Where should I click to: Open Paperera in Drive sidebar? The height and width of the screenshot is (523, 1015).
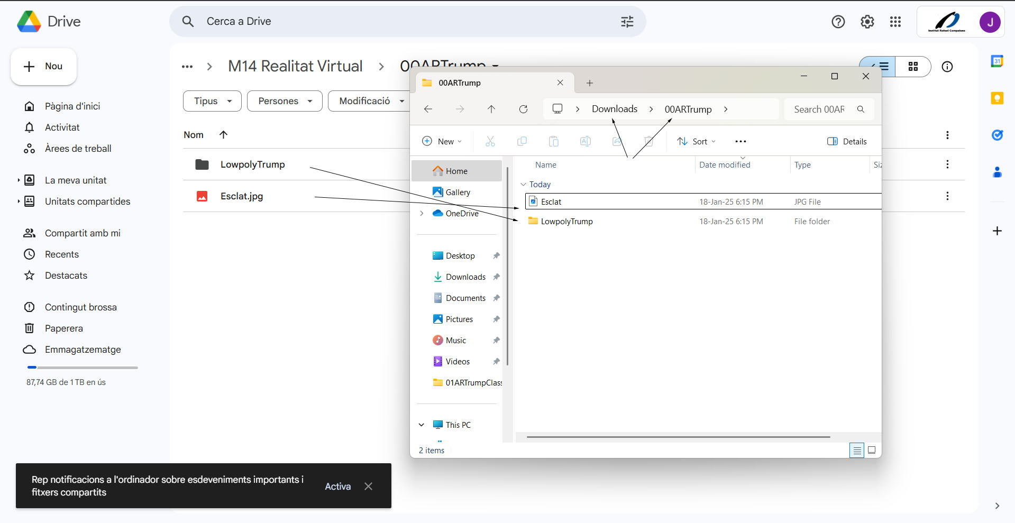pos(63,328)
